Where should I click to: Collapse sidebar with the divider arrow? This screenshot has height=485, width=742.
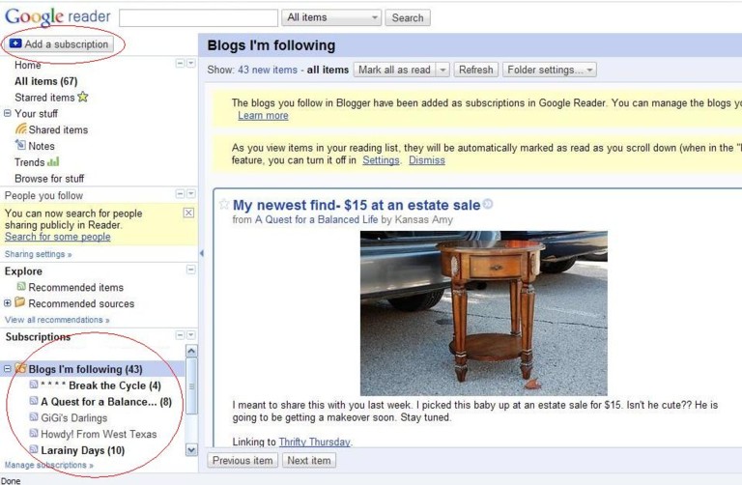[x=202, y=254]
